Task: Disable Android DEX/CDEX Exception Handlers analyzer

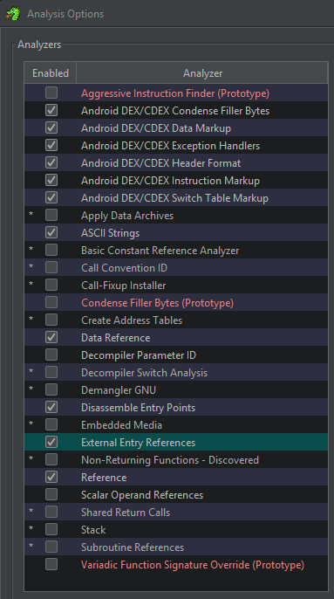Action: 51,145
